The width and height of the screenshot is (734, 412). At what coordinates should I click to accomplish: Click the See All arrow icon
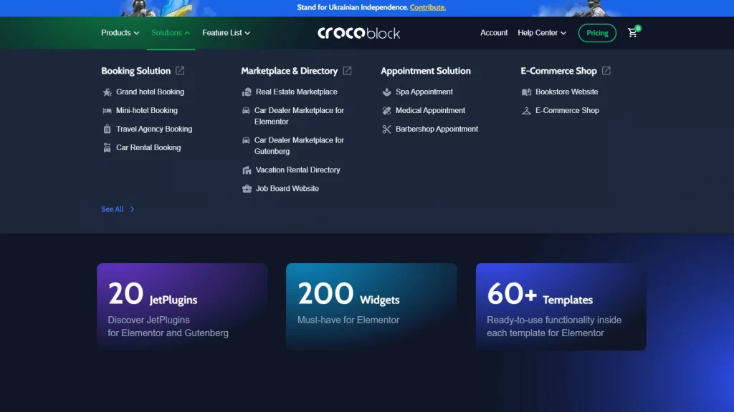[132, 210]
